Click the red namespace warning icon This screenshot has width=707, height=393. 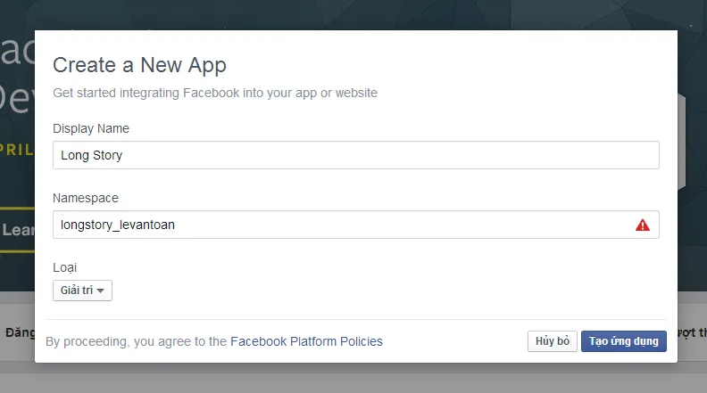642,225
